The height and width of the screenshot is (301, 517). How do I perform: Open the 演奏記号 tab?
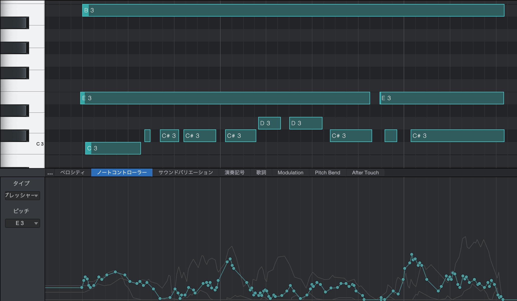[234, 173]
